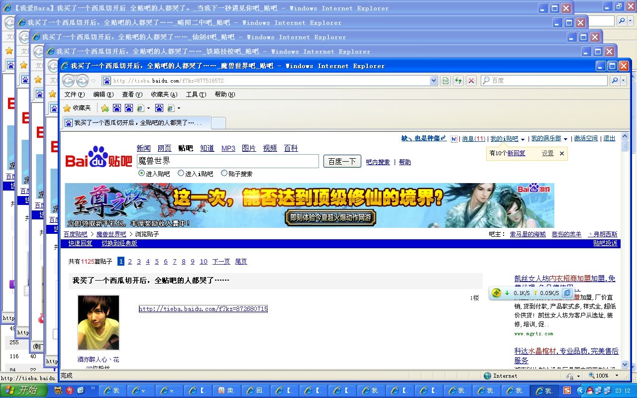Focus the 百度 search box in toolbar
Viewport: 637px width, 398px height.
pyautogui.click(x=544, y=81)
